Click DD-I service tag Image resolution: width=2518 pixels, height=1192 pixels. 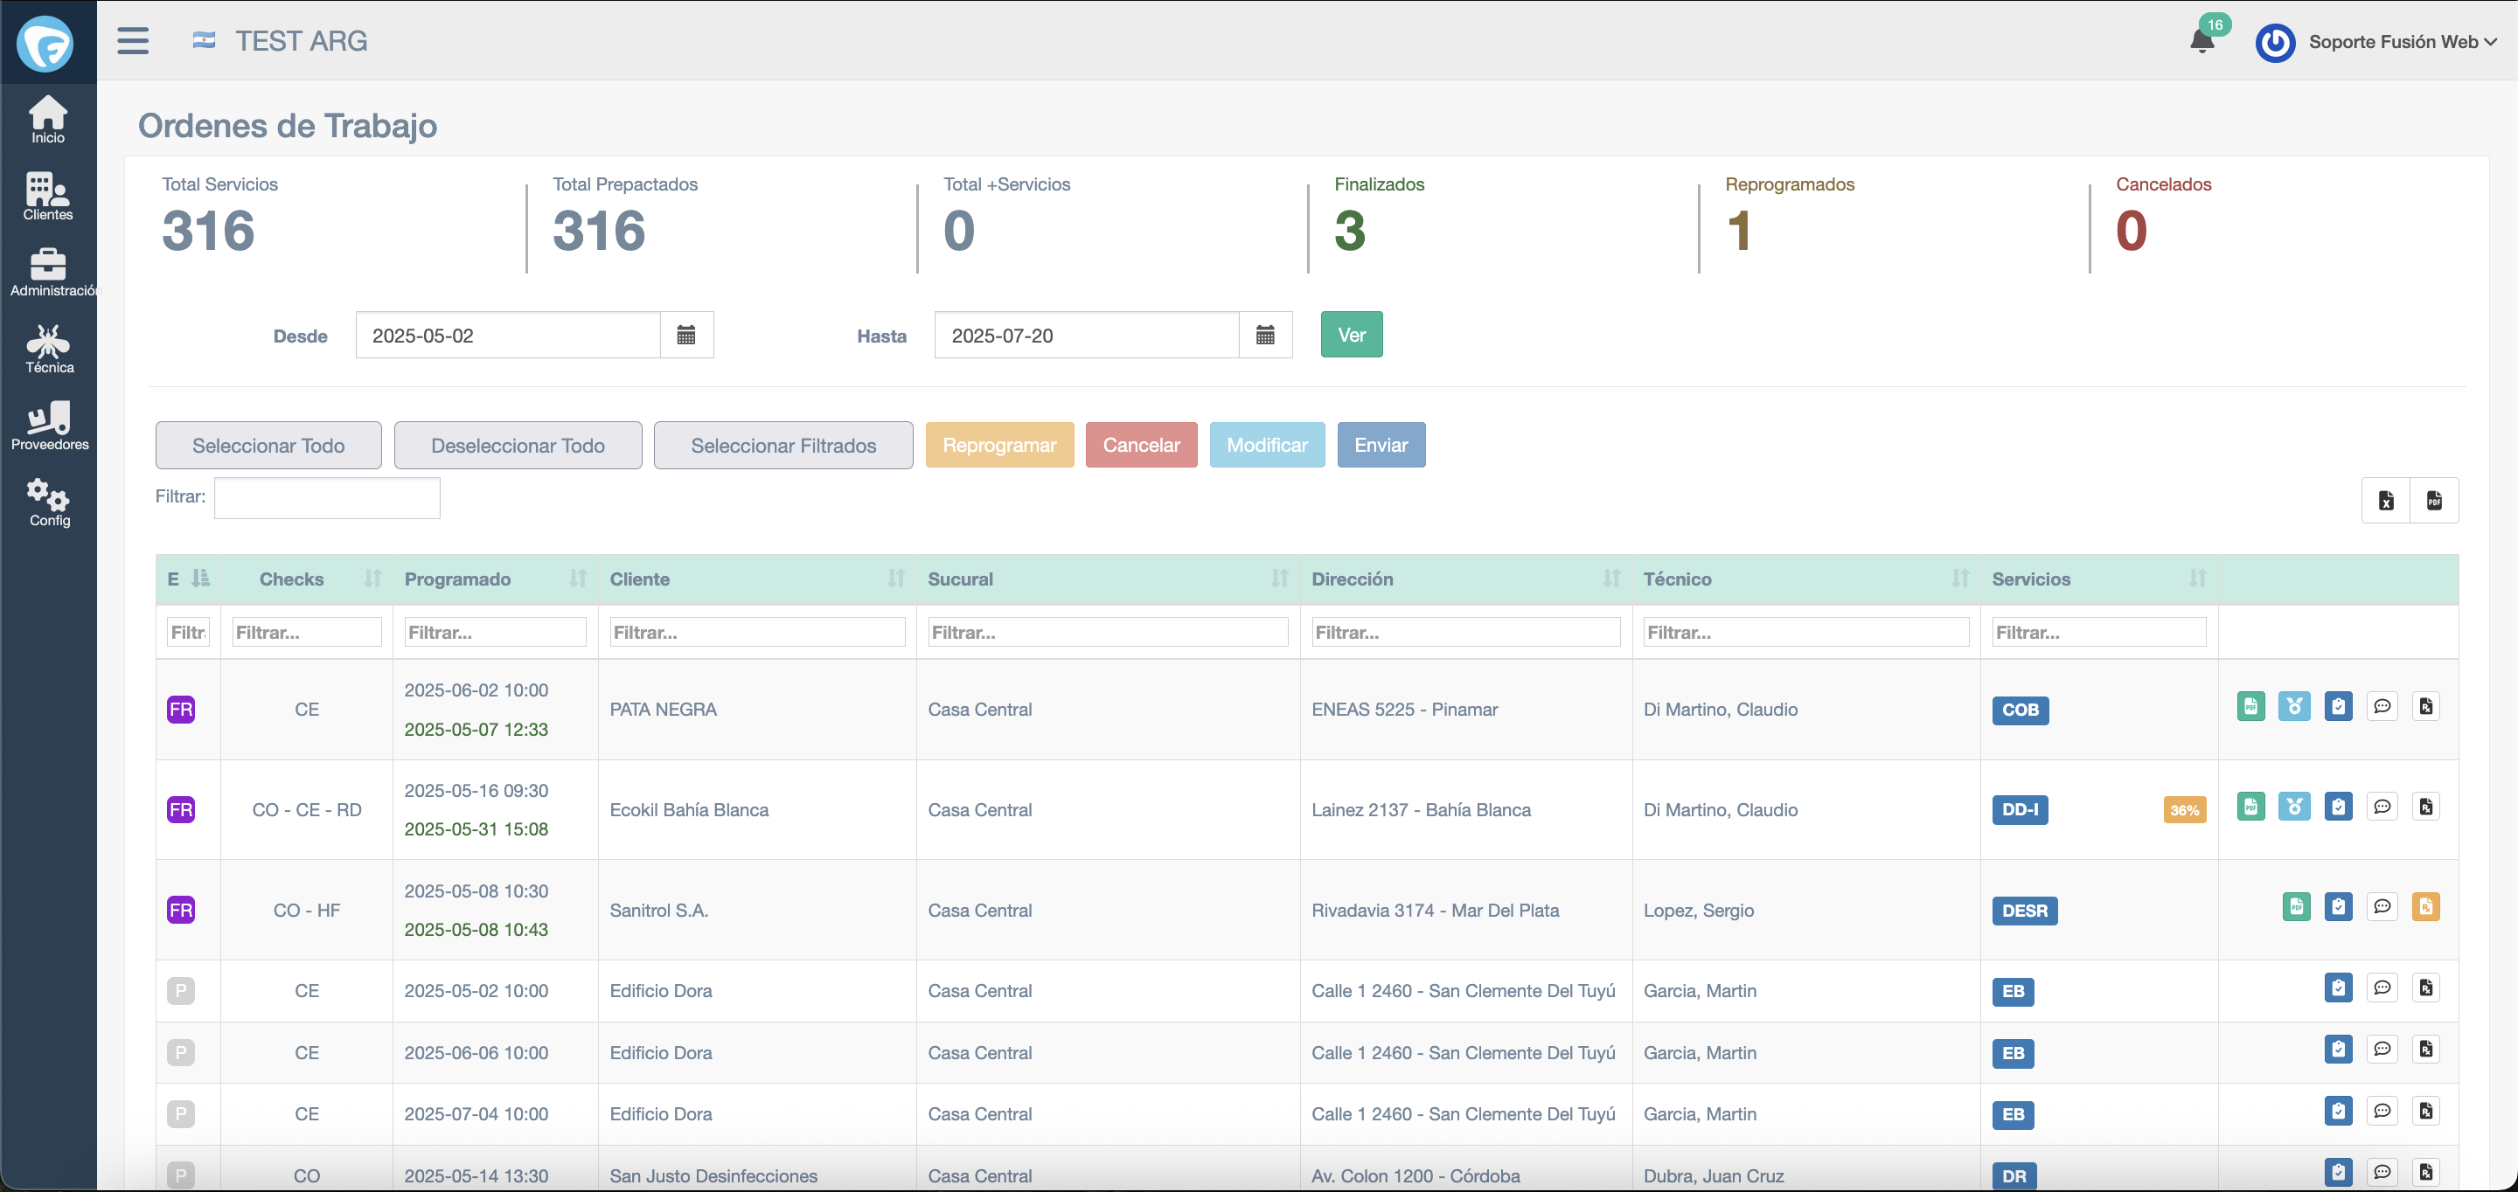click(x=2020, y=810)
